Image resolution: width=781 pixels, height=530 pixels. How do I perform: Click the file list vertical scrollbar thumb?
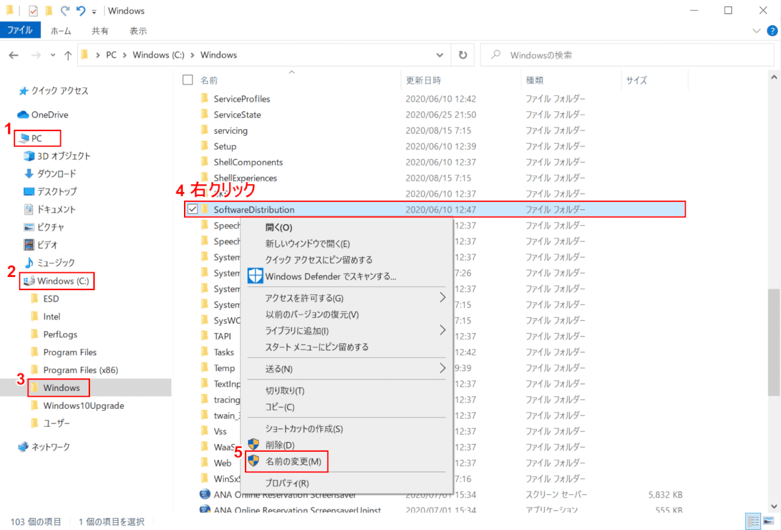tap(774, 343)
